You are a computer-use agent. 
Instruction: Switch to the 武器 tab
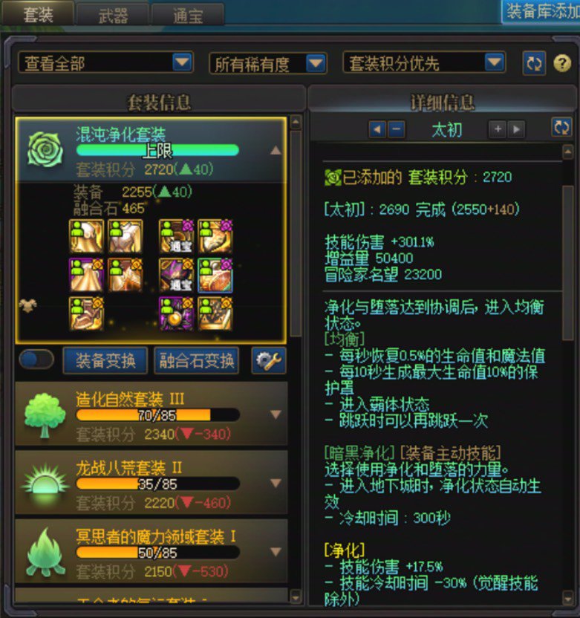point(113,16)
